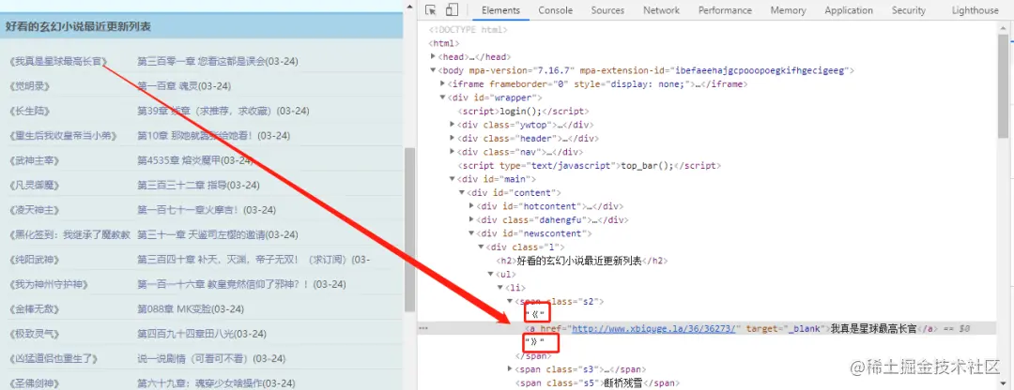Open the Console tab
The height and width of the screenshot is (390, 1014).
pos(556,10)
